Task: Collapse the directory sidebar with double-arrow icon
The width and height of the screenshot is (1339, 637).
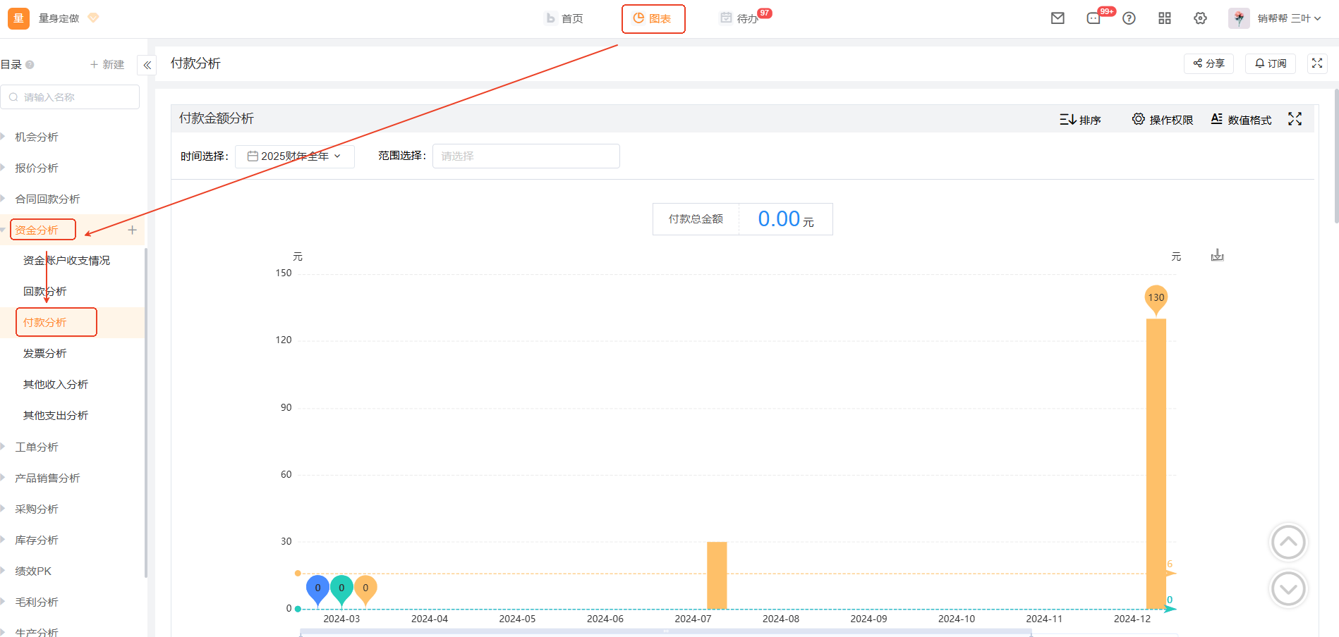Action: 147,65
